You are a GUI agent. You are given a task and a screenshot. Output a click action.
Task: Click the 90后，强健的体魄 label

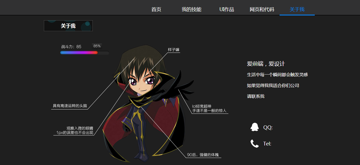203,155
